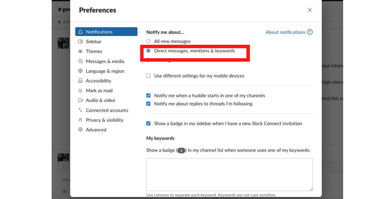Go to Messages & media settings

click(x=106, y=61)
